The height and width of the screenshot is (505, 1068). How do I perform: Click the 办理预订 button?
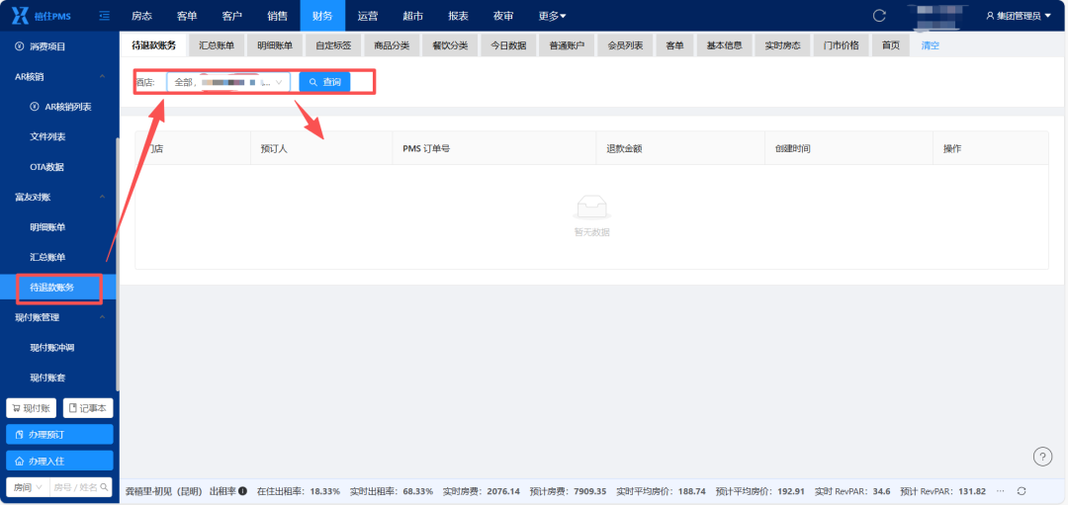(x=59, y=434)
